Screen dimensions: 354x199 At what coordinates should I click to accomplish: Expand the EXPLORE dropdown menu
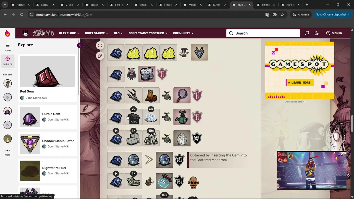69,33
